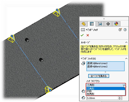The image size is (129, 102).
Task: Choose 四角形 from the notch type list
Action: (x=106, y=94)
